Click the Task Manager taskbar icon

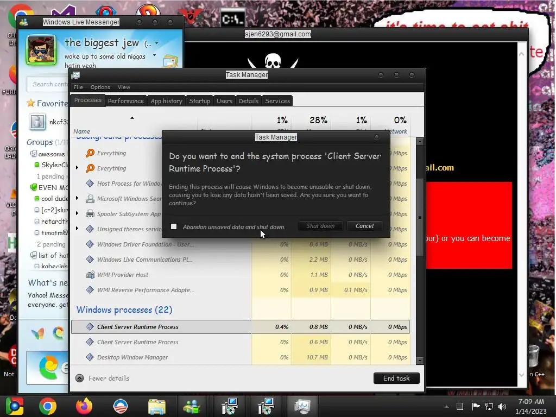coord(302,406)
